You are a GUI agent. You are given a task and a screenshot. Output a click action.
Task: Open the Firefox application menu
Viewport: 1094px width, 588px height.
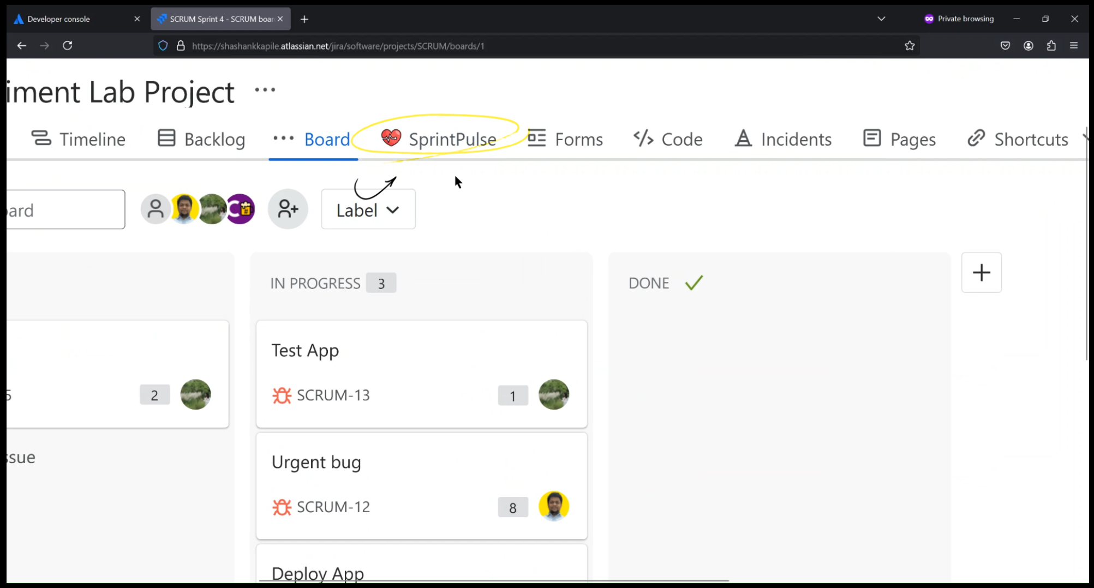coord(1074,46)
